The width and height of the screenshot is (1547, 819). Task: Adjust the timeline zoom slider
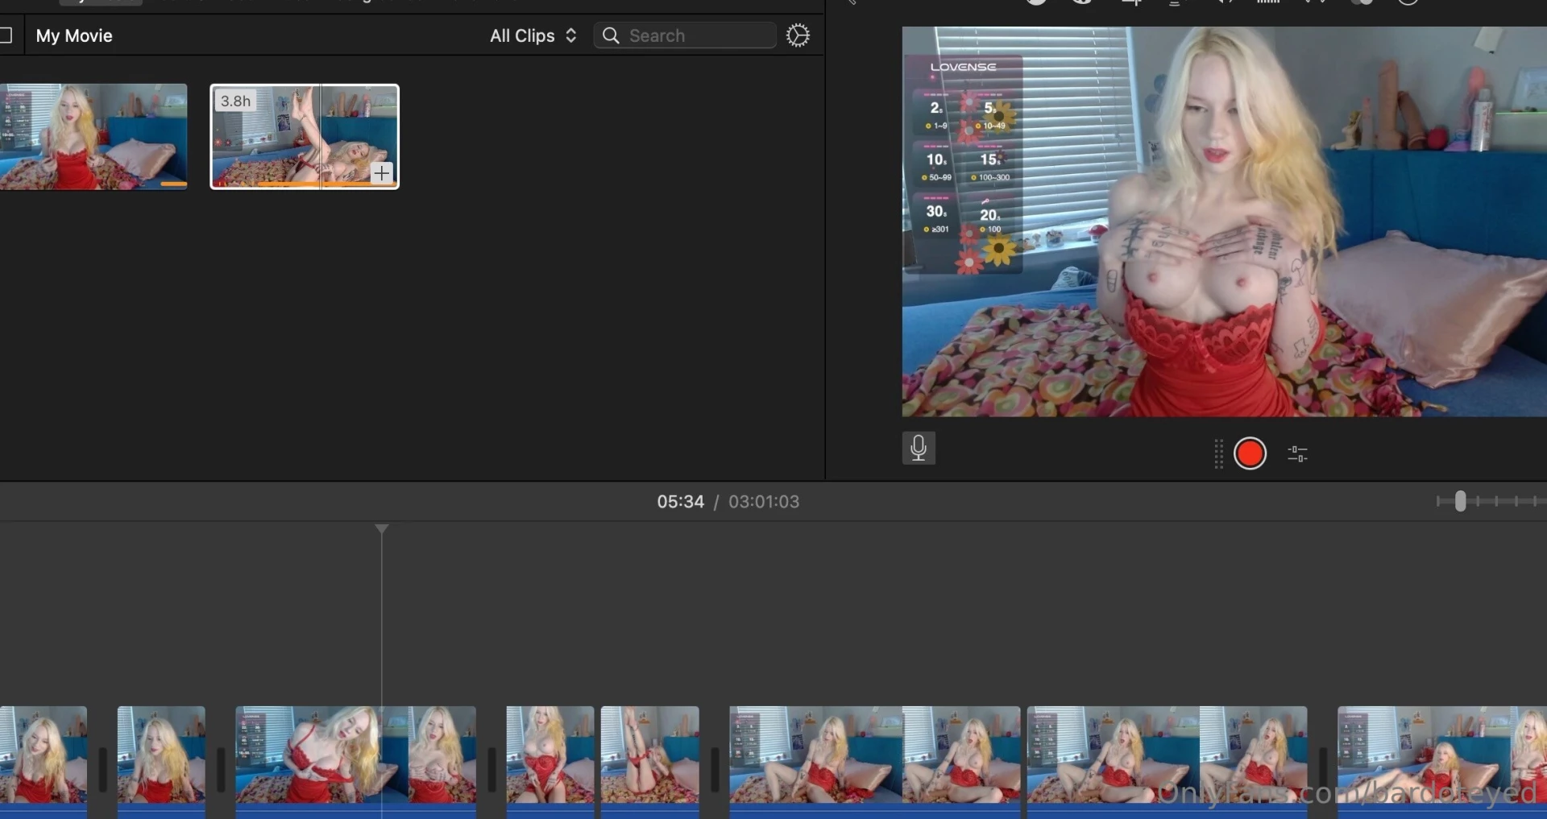coord(1460,501)
